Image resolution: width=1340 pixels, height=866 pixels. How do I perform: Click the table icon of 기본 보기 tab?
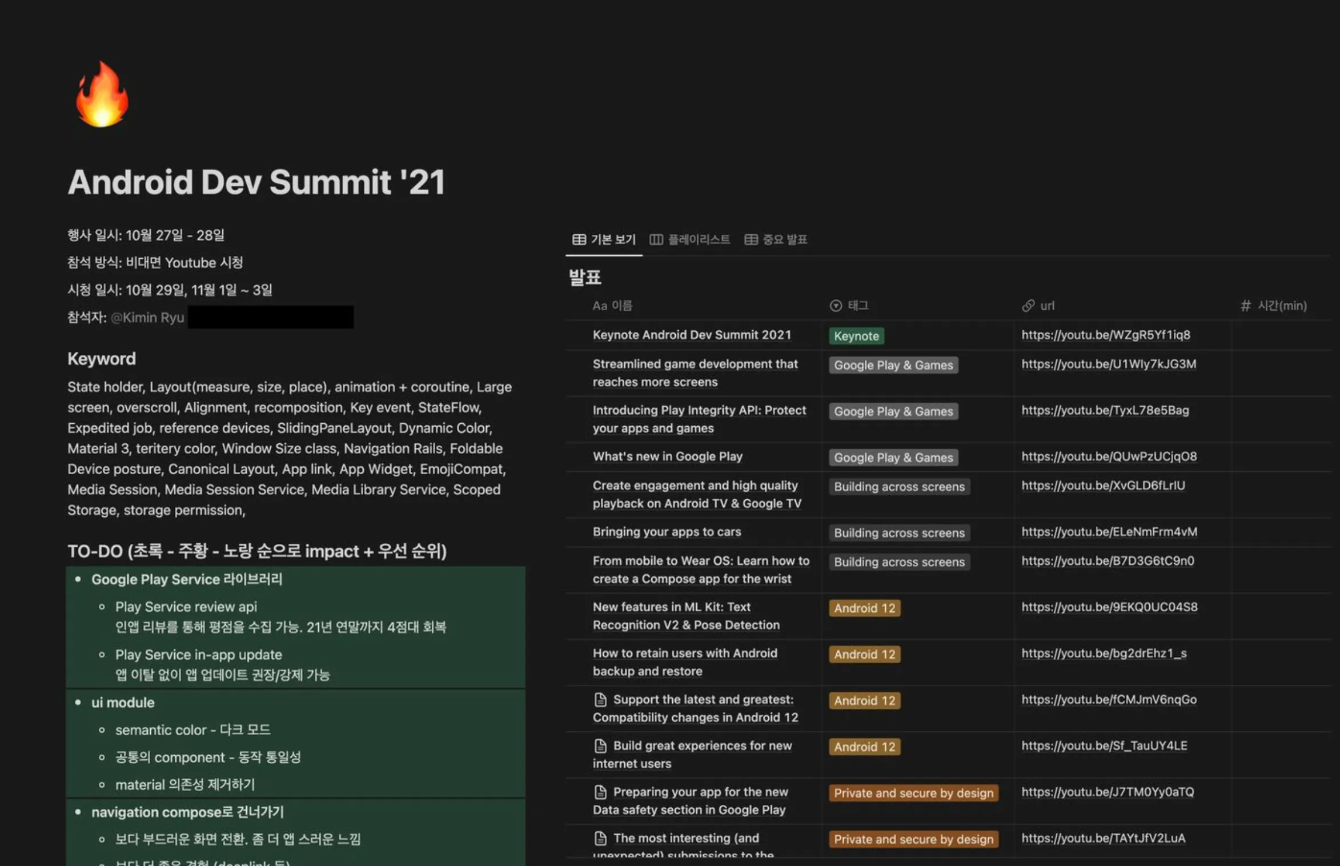tap(579, 239)
